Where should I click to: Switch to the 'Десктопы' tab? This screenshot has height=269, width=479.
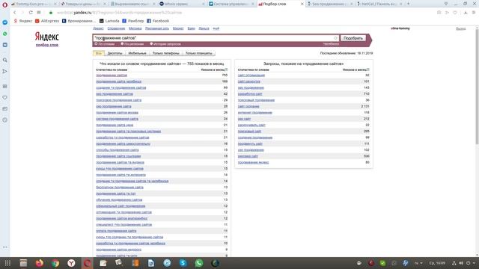[x=115, y=53]
